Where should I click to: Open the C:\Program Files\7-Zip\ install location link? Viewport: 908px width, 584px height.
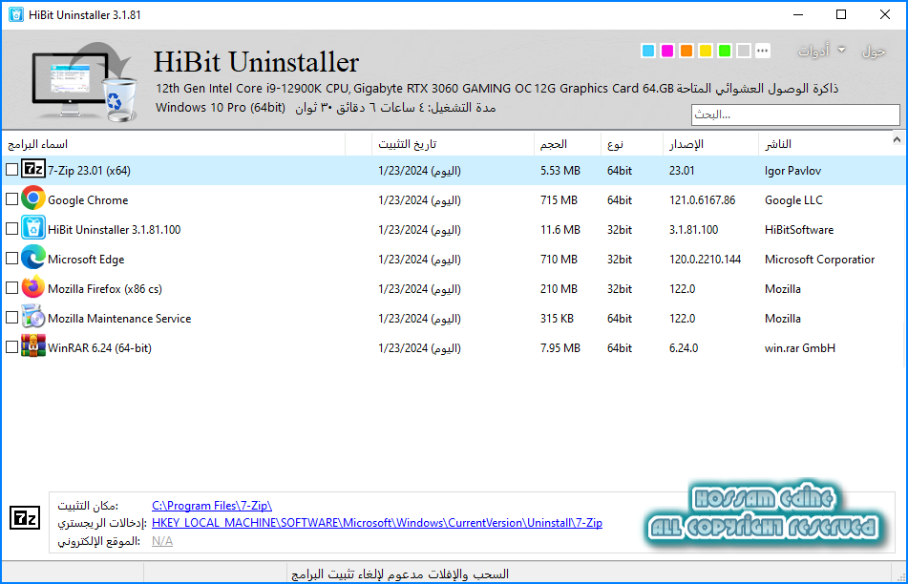point(212,506)
